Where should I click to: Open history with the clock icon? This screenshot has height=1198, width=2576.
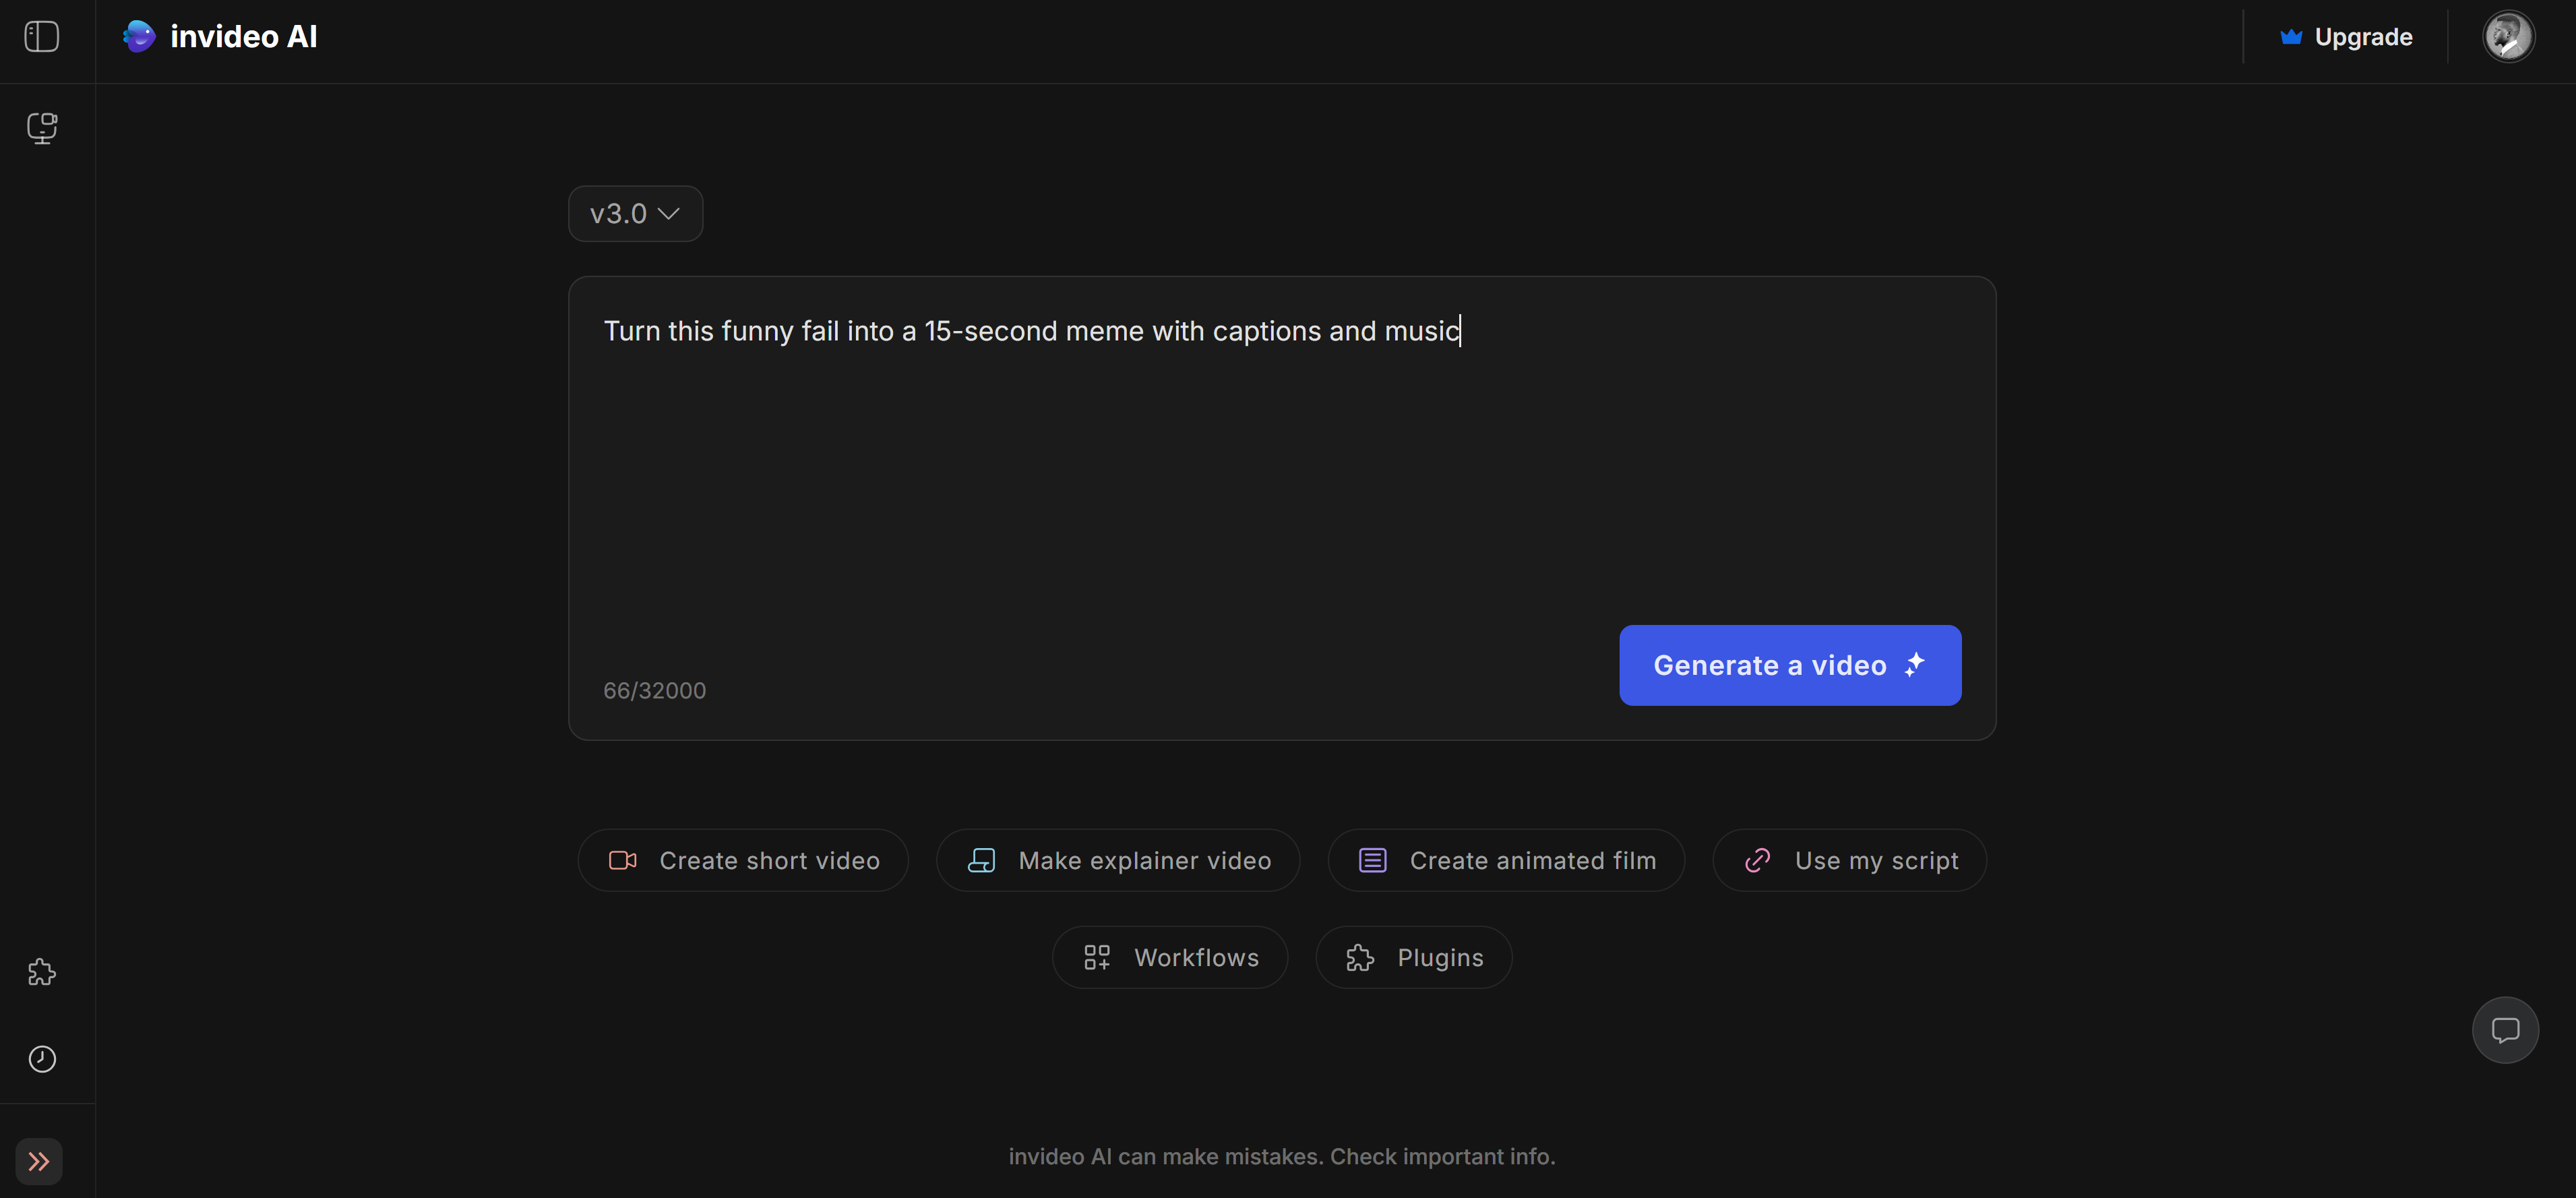click(x=42, y=1059)
